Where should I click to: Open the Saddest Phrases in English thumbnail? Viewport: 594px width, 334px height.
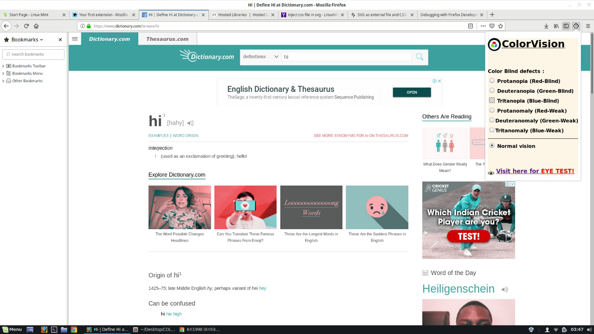(377, 207)
